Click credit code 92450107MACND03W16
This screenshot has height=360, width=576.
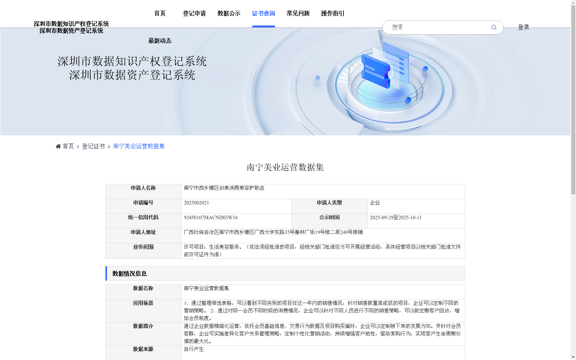coord(211,217)
